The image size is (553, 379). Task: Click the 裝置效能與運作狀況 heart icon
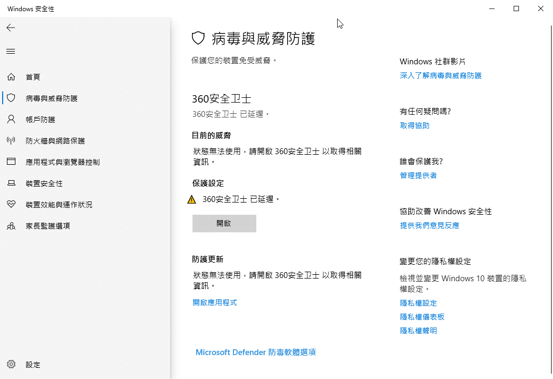tap(11, 205)
